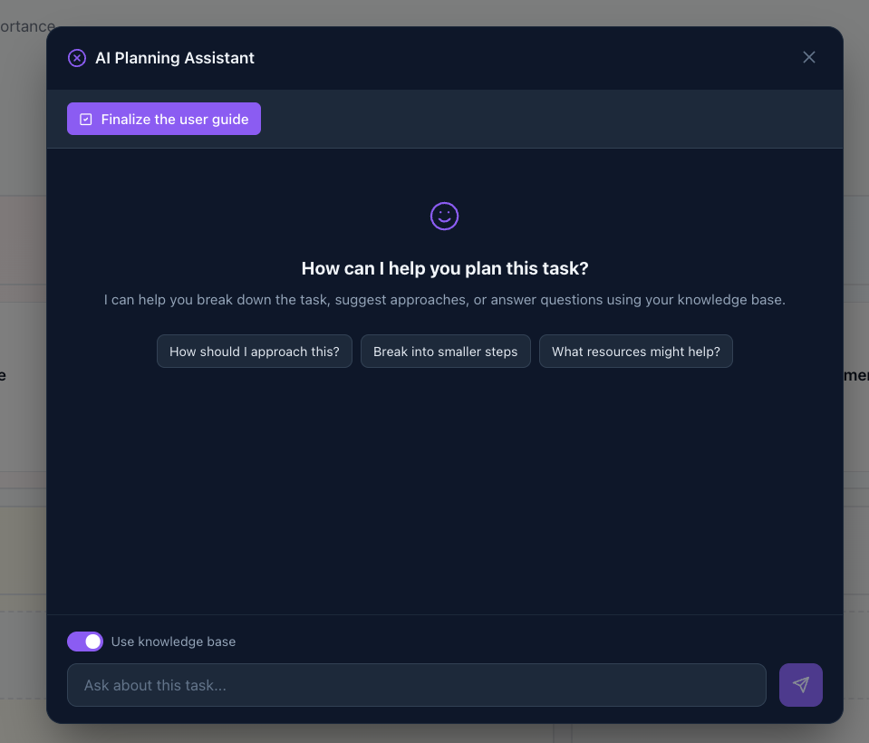Click the purple smiley face icon

point(444,216)
